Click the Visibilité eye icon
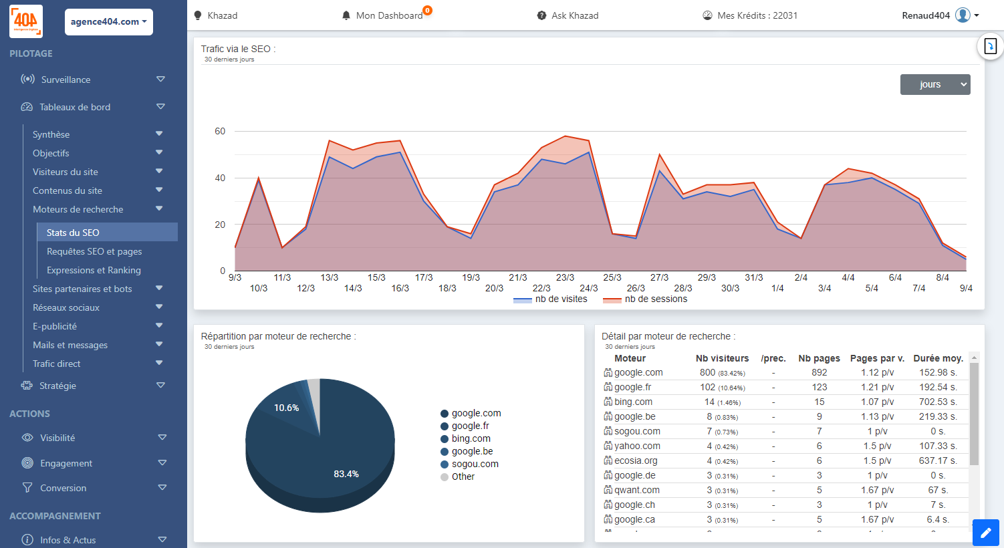The image size is (1004, 548). pos(27,438)
